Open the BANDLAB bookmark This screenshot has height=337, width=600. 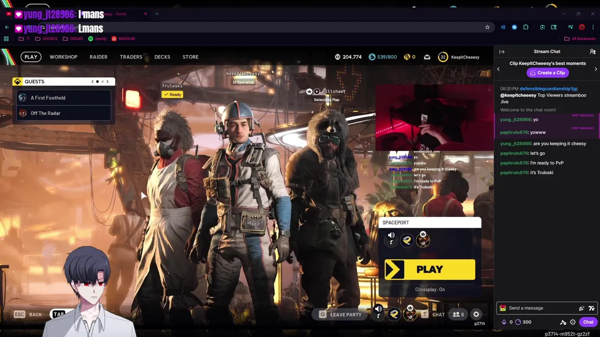pyautogui.click(x=123, y=39)
